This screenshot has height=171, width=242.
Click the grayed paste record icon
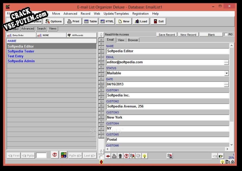click(x=138, y=156)
